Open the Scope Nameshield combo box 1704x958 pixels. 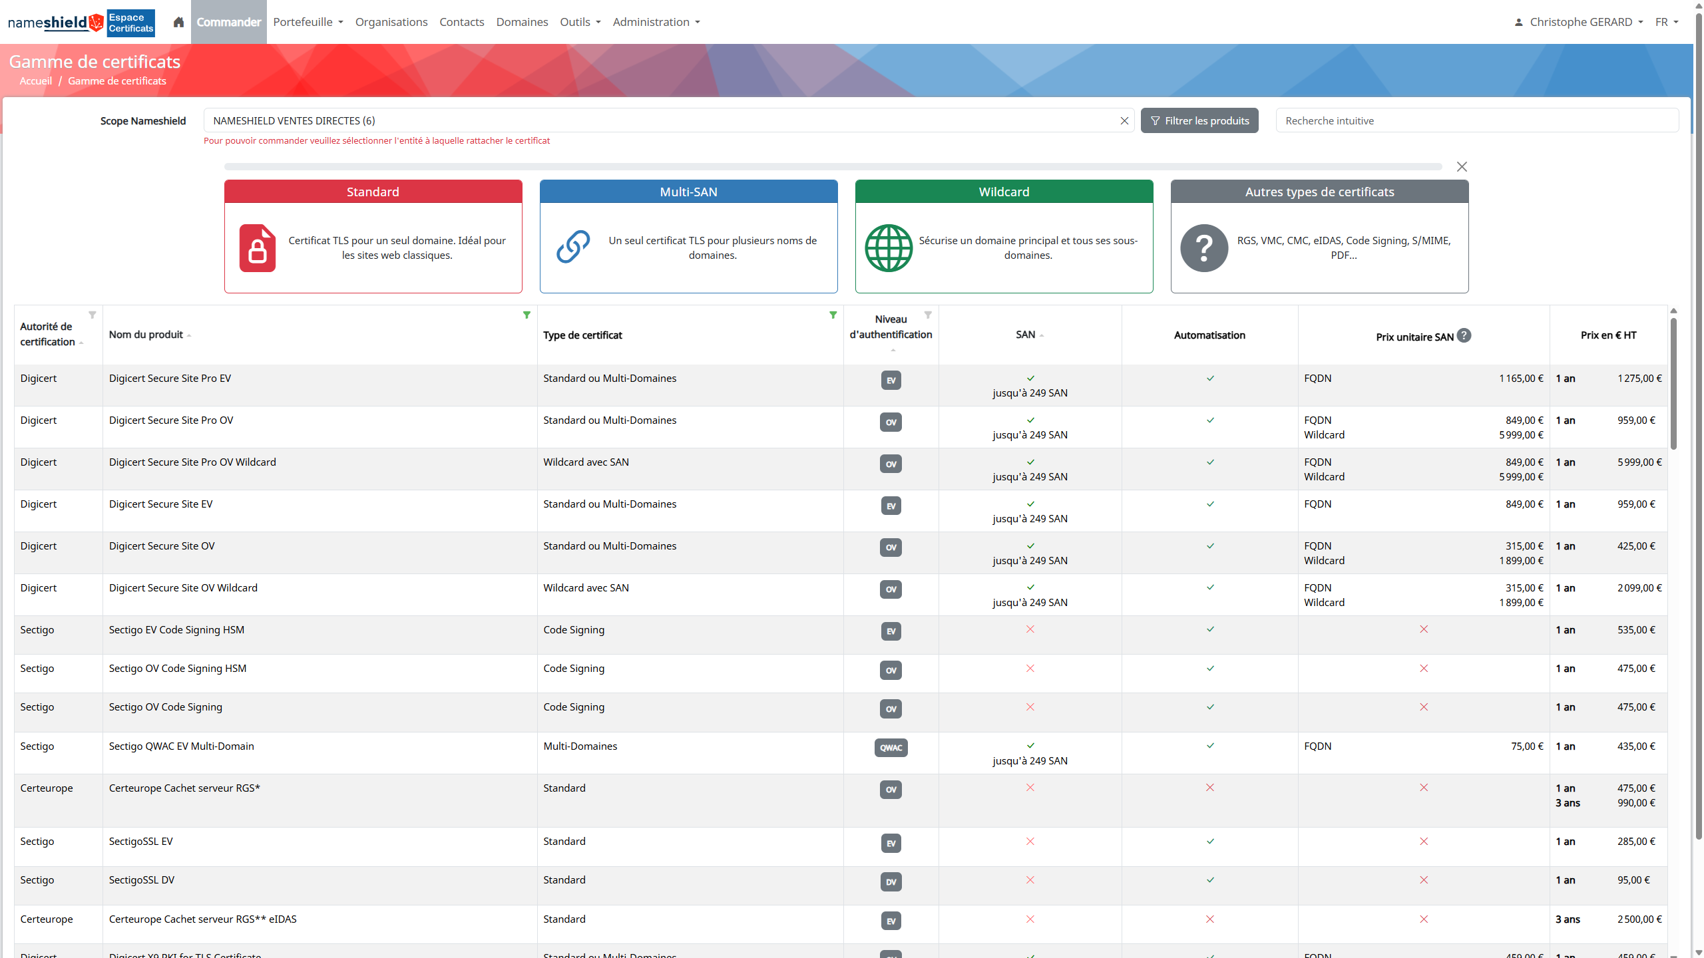pyautogui.click(x=669, y=120)
